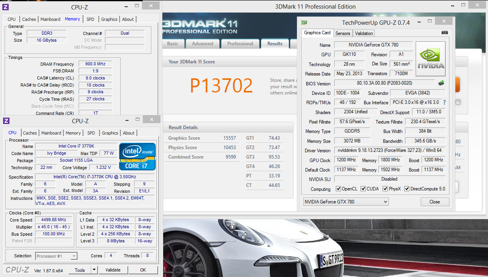Viewport: 488px width, 277px height.
Task: Click the OK button in CPU-Z
Action: tap(143, 270)
